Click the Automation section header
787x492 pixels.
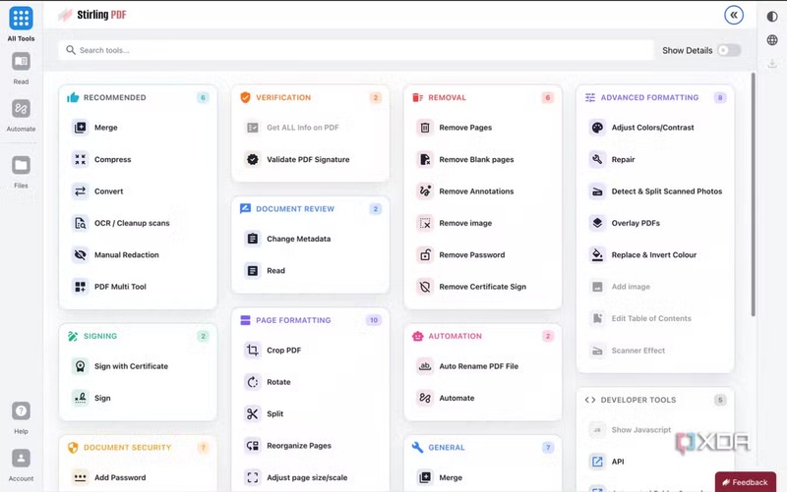coord(483,336)
